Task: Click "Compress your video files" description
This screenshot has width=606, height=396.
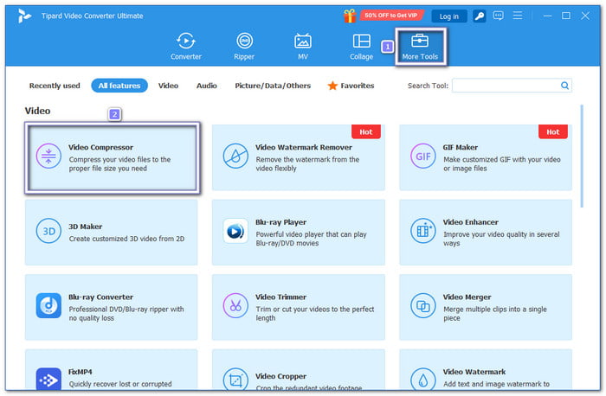Action: [119, 163]
